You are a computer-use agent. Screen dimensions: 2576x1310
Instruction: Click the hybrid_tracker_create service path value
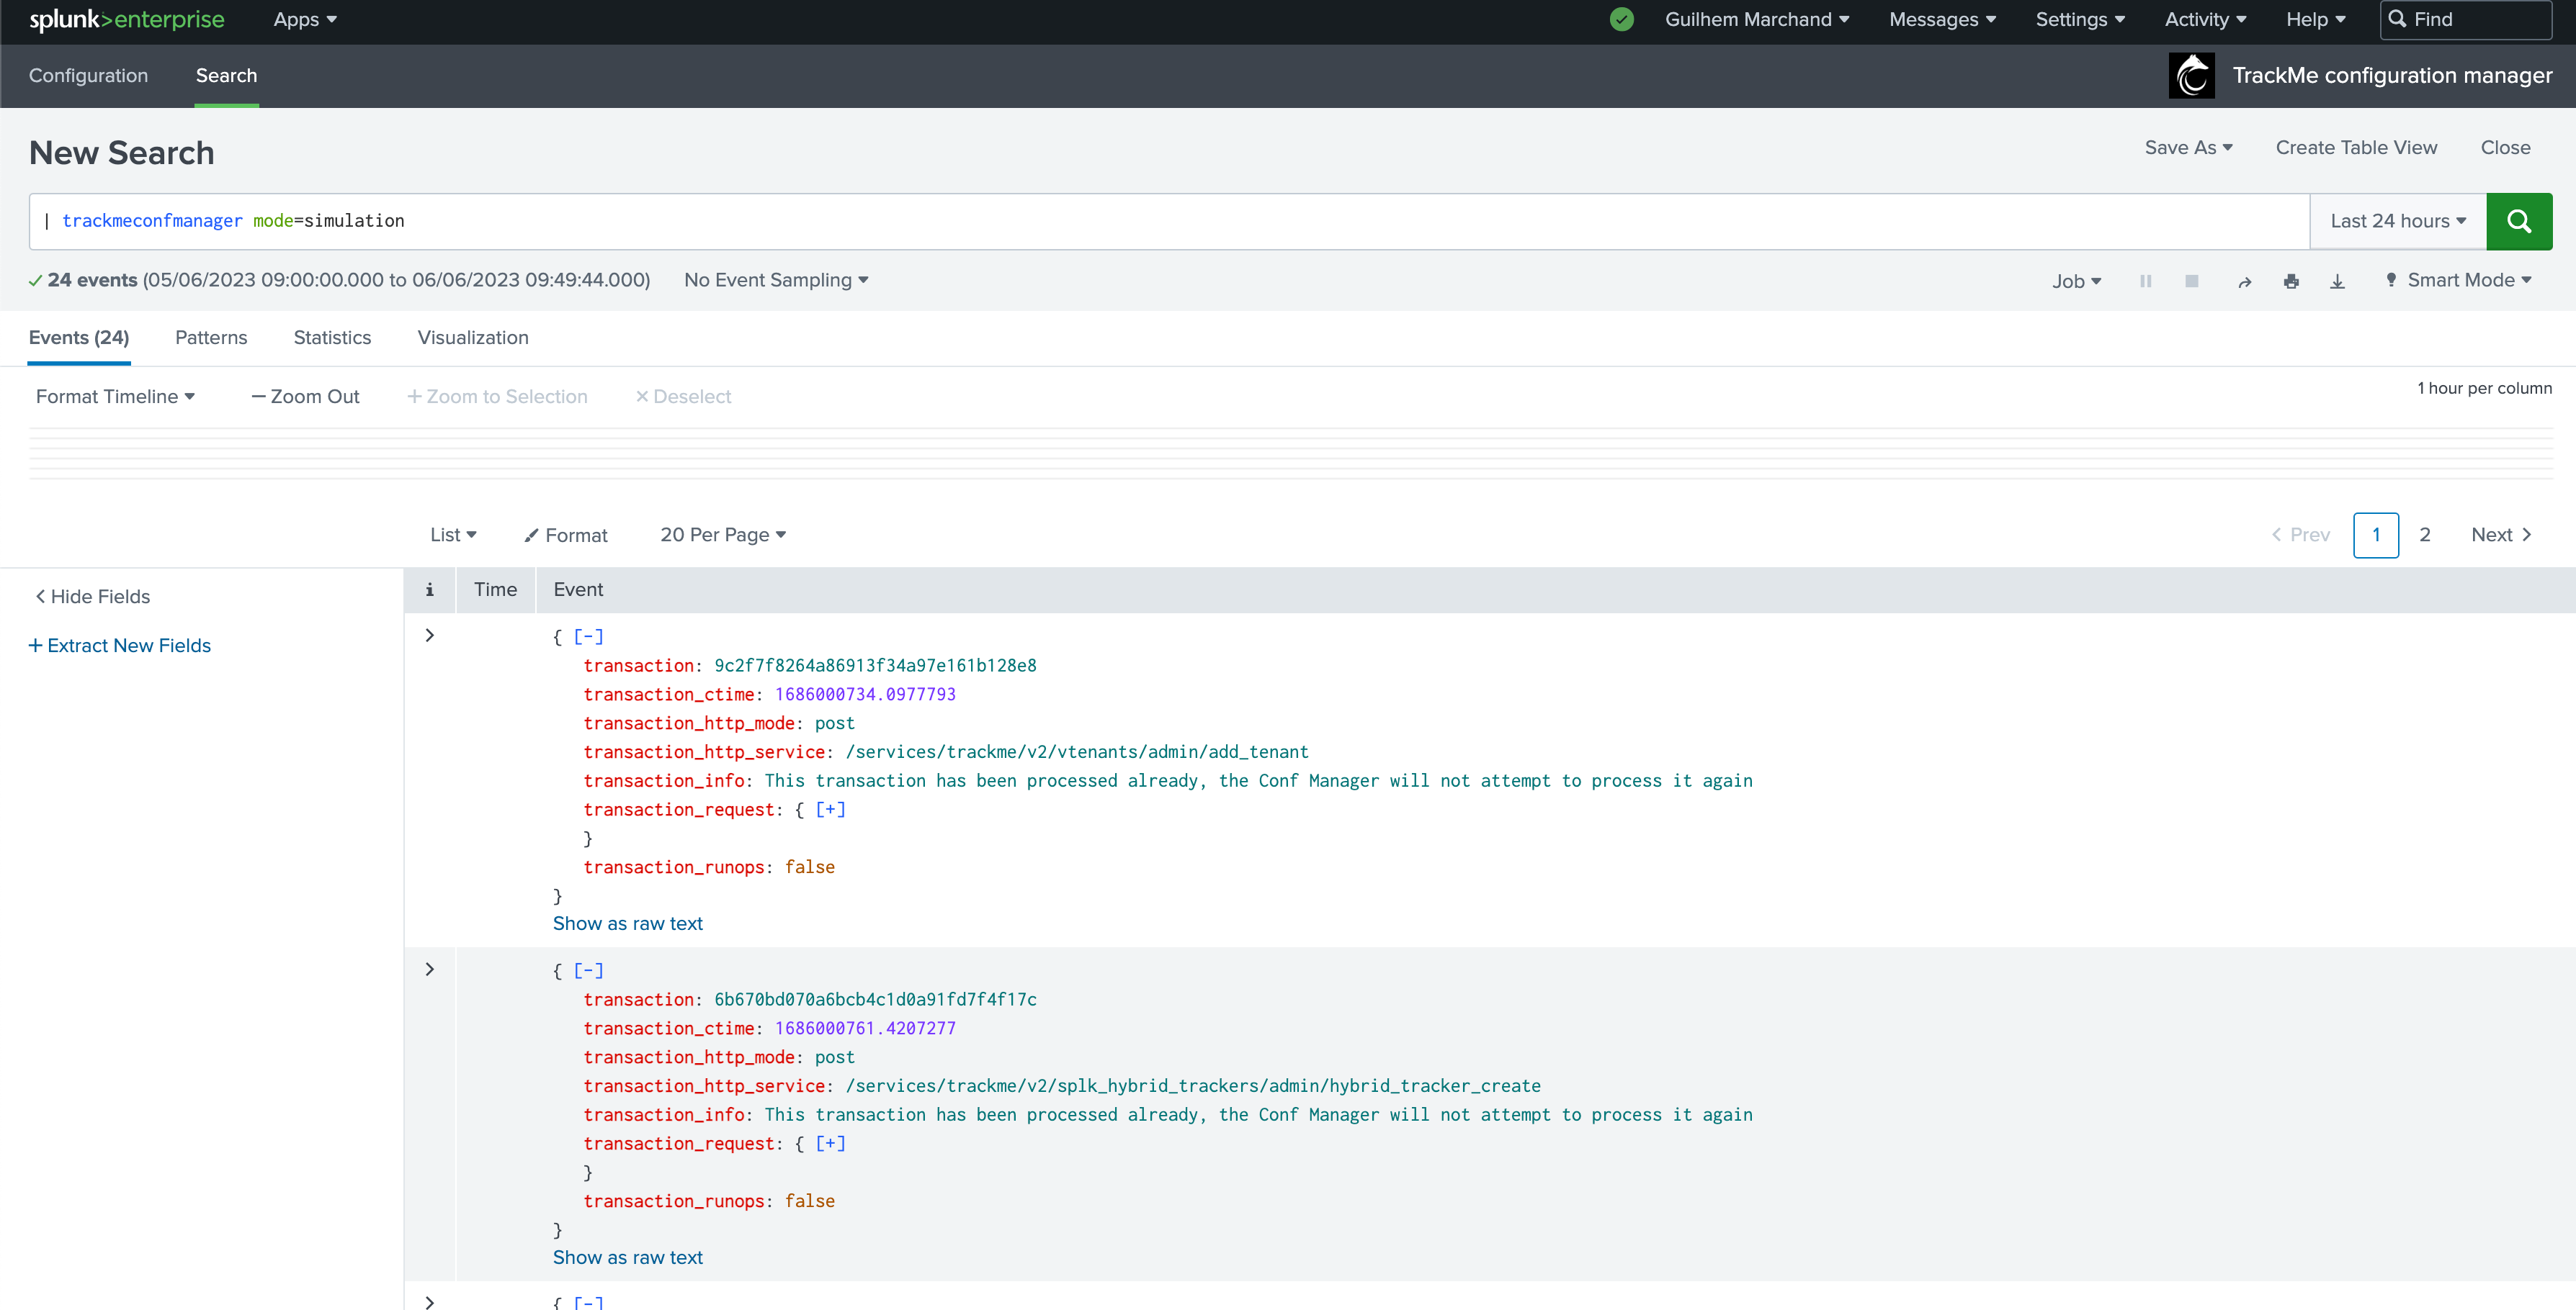(x=1193, y=1085)
